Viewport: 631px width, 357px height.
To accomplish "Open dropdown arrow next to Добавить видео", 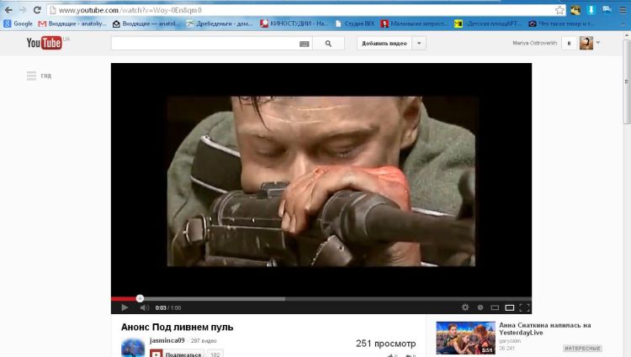I will [418, 44].
